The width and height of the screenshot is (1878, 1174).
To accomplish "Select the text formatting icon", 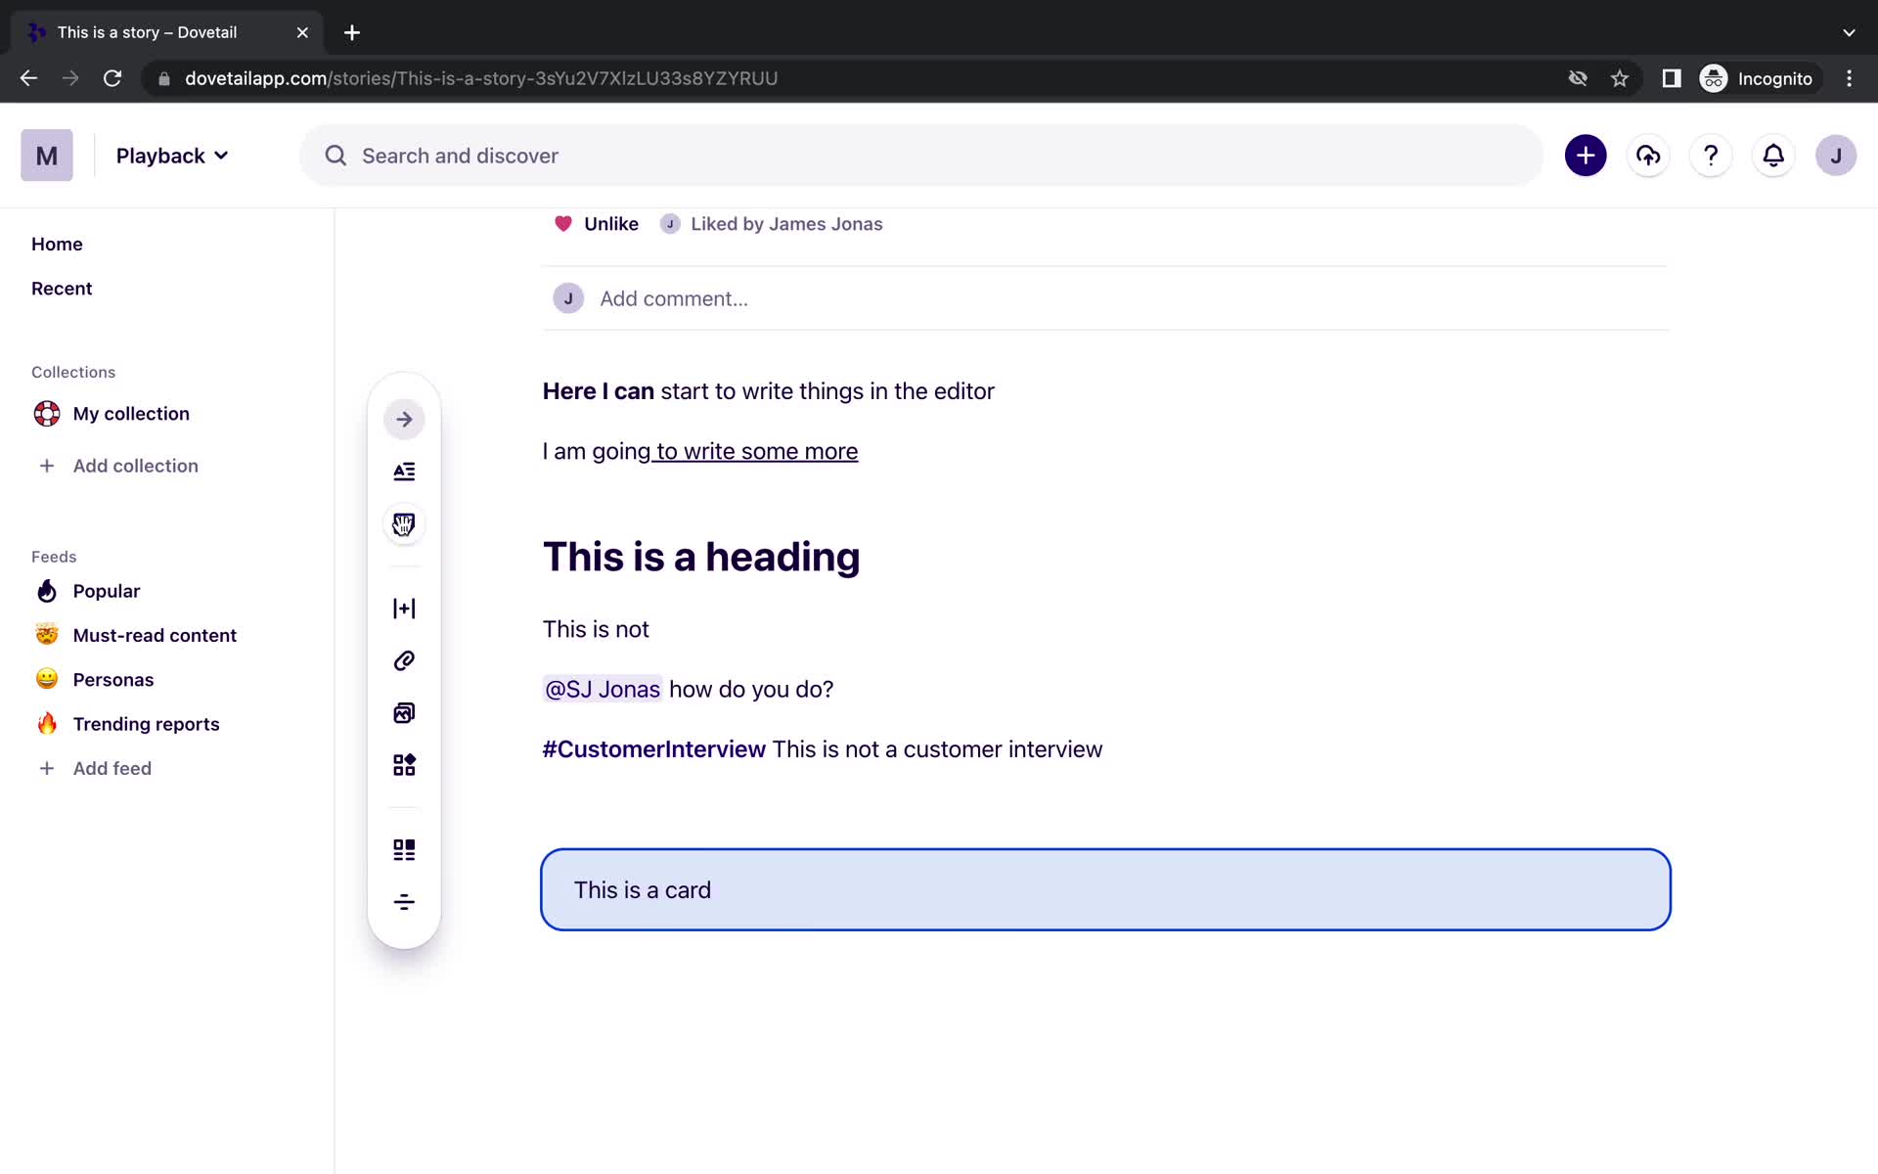I will point(404,472).
